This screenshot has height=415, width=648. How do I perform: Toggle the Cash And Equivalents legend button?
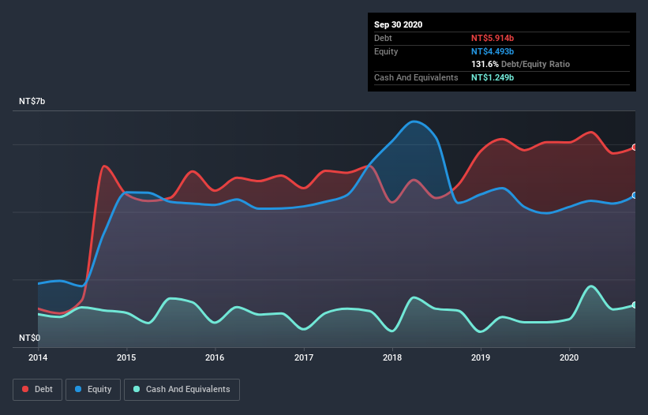(182, 390)
